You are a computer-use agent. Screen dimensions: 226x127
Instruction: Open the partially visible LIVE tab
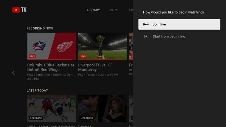pos(131,10)
